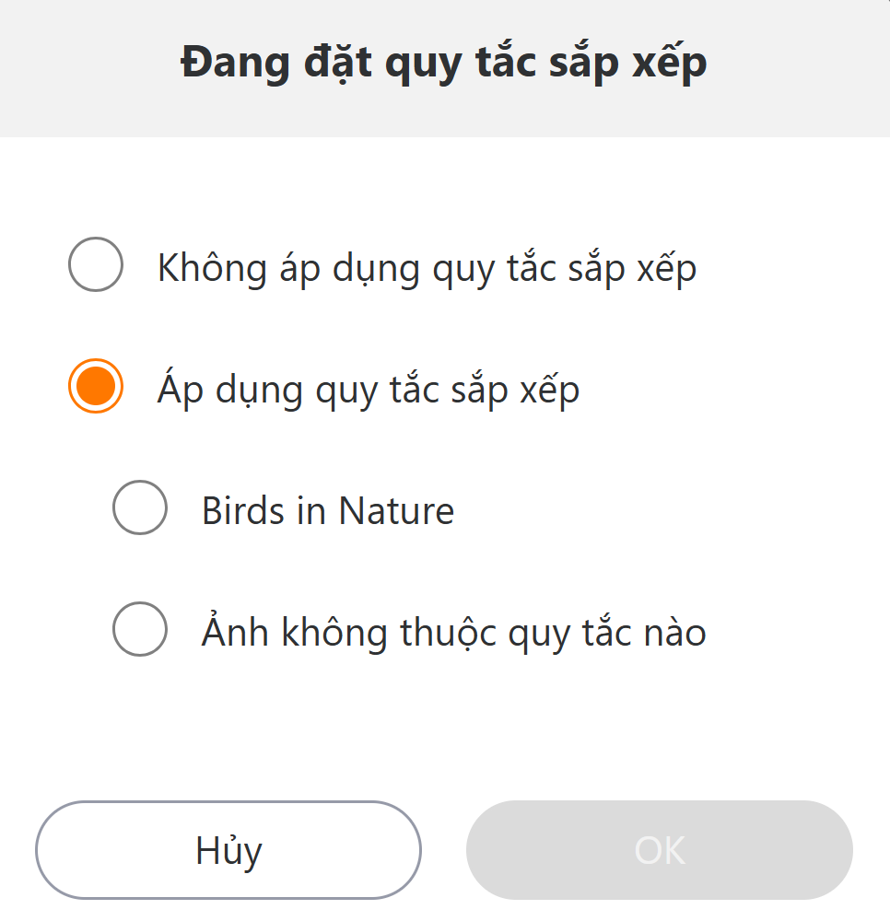The image size is (890, 921).
Task: Disable sorting rules via the first radio circle
Action: pos(96,264)
